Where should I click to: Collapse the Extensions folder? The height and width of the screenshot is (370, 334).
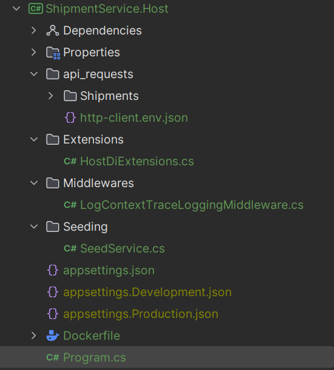click(34, 139)
